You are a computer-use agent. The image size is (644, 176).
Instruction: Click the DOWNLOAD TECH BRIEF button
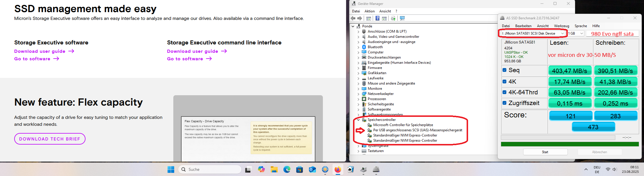50,139
